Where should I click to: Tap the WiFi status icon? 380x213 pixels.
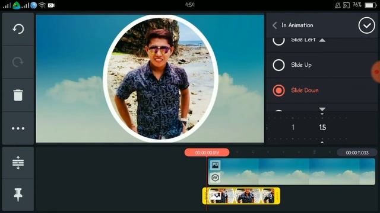pos(42,5)
